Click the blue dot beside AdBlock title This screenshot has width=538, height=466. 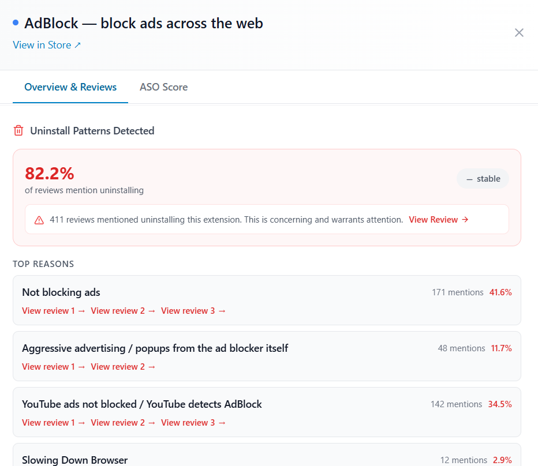tap(16, 23)
